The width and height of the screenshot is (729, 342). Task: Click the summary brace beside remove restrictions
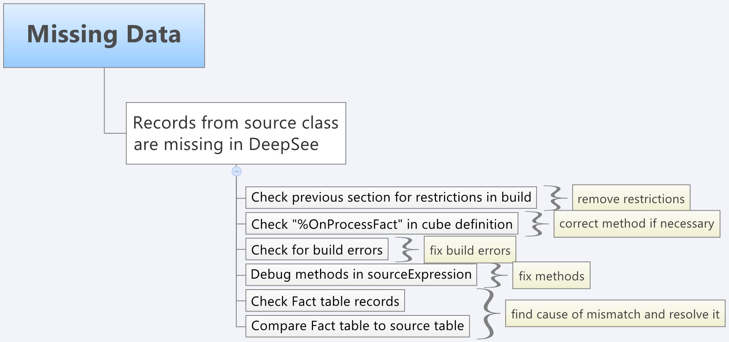click(x=555, y=198)
